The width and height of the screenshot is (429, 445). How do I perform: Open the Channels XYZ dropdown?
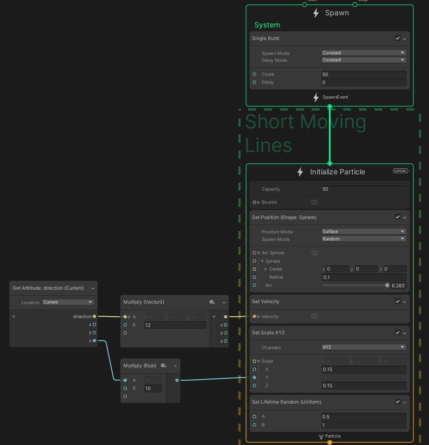363,347
